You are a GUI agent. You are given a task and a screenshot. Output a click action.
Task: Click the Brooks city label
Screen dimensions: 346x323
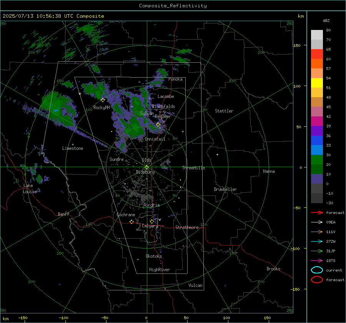[x=273, y=269]
